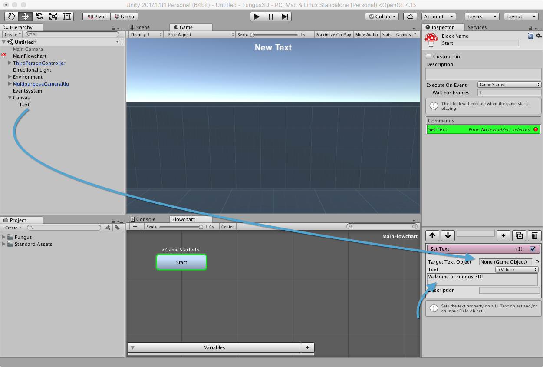The height and width of the screenshot is (367, 543).
Task: Open the Layout dropdown
Action: coord(521,17)
